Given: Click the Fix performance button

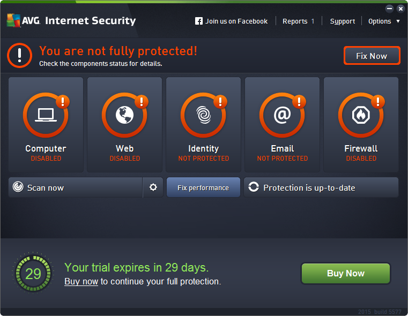Looking at the screenshot, I should pos(203,187).
